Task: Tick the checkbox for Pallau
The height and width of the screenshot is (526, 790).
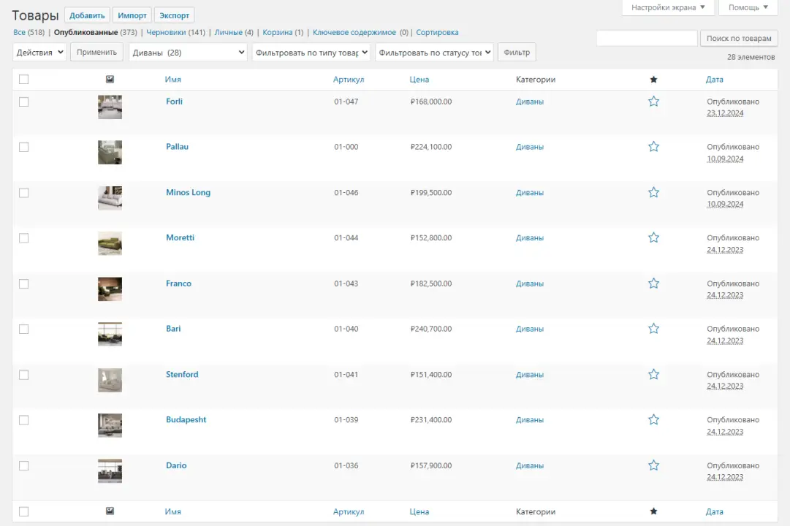Action: click(x=23, y=147)
